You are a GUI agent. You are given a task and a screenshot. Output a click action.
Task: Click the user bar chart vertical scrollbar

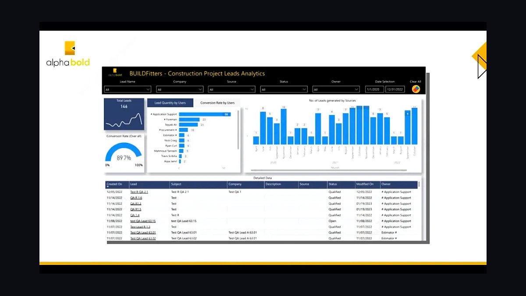point(238,130)
